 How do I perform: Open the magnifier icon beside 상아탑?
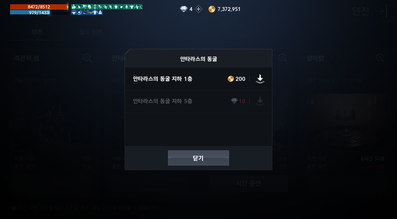pyautogui.click(x=380, y=58)
